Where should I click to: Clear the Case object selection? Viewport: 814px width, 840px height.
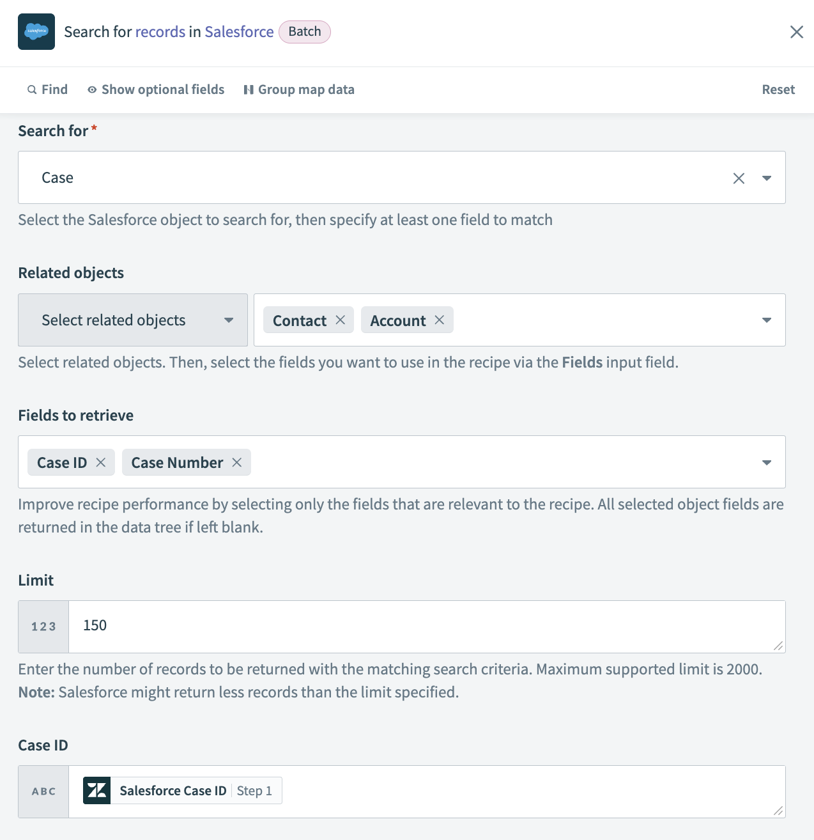[739, 178]
